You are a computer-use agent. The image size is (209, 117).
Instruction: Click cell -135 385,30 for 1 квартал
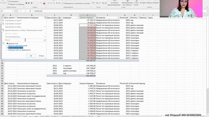click(x=88, y=66)
